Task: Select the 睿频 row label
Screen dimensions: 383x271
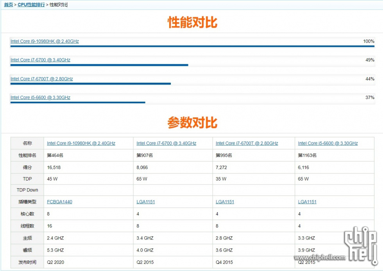Action: [x=27, y=250]
